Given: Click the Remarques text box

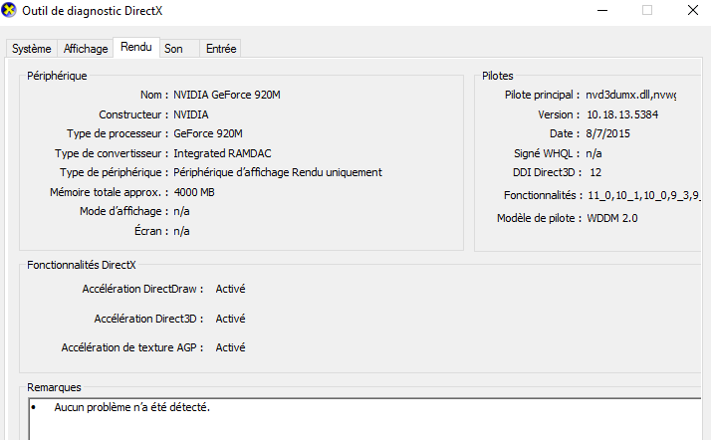Looking at the screenshot, I should (x=365, y=419).
